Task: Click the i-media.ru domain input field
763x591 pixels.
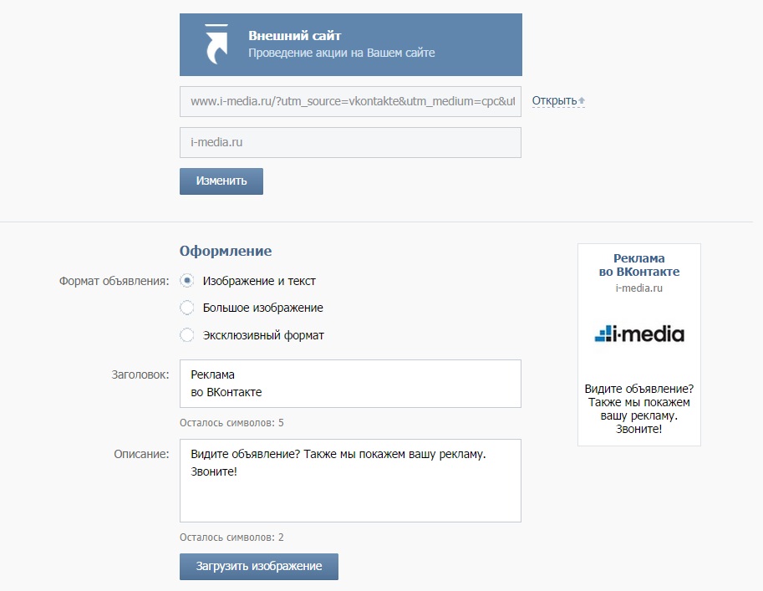Action: 350,142
